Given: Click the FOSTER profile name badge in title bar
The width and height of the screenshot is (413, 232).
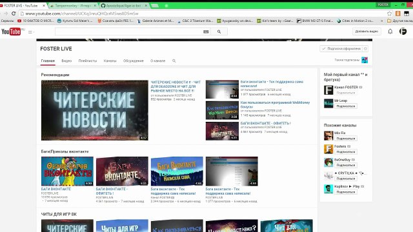Looking at the screenshot, I should [x=383, y=5].
